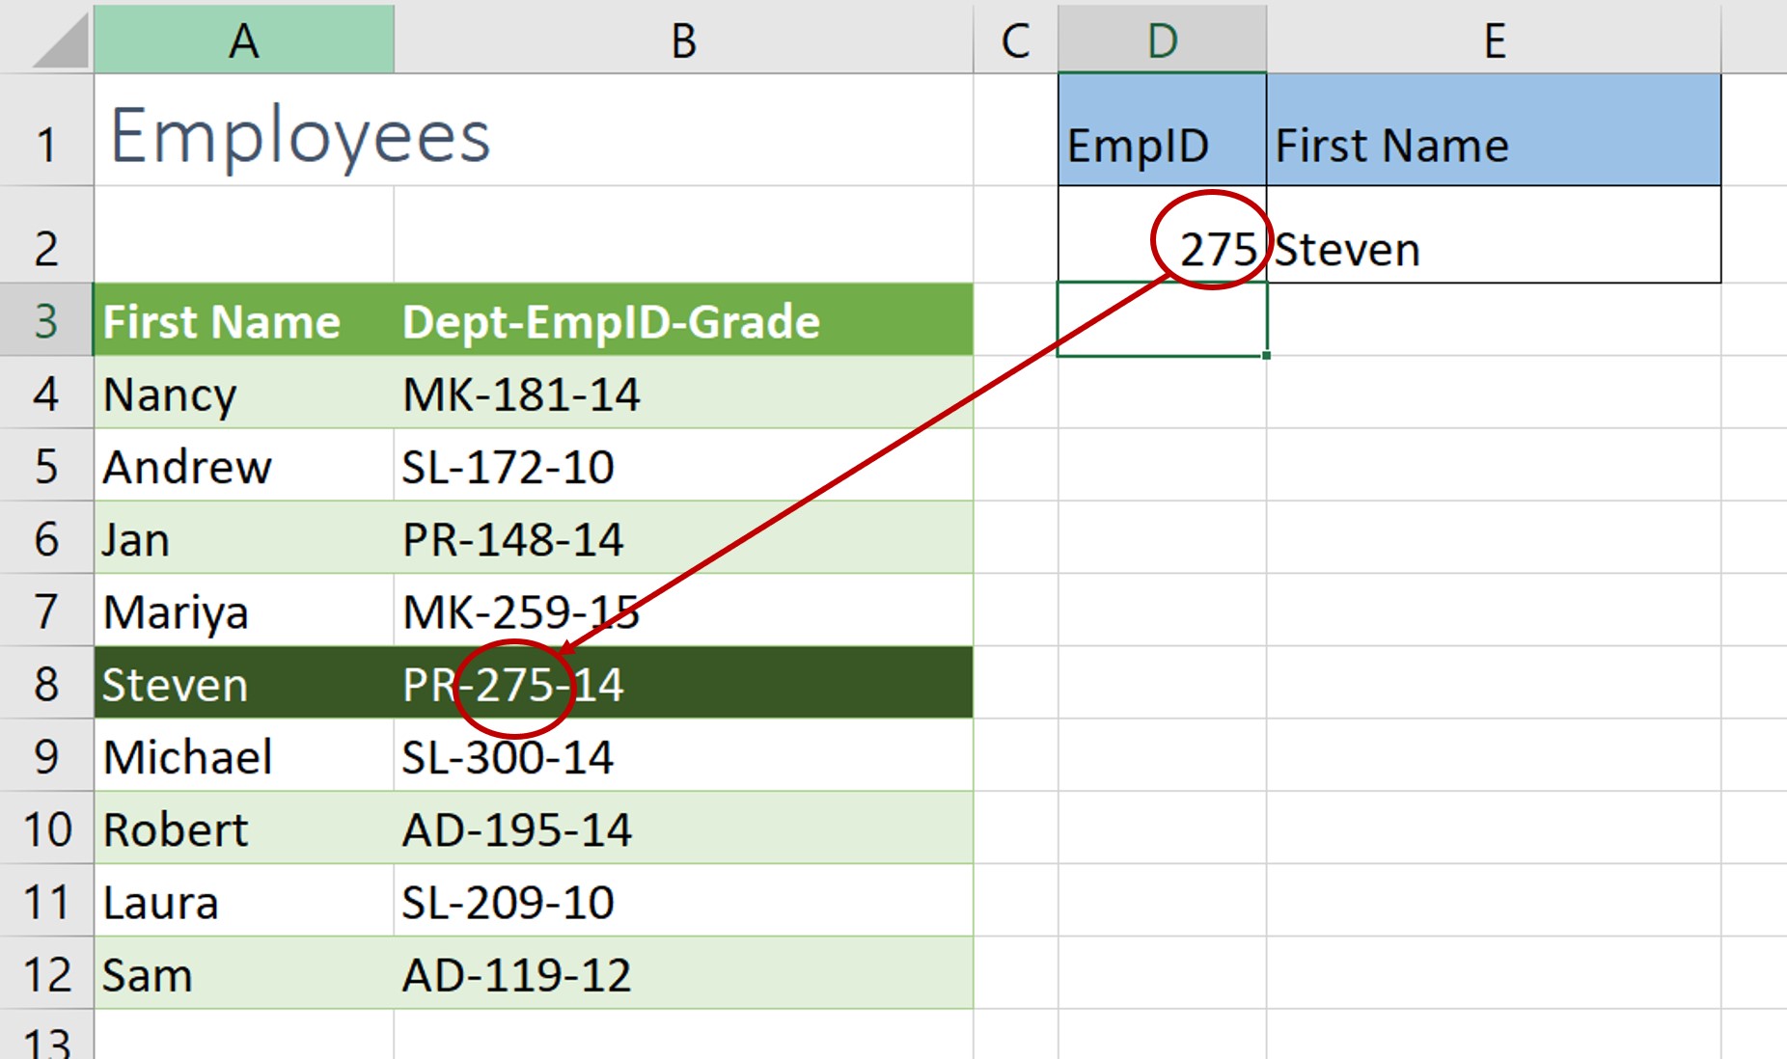Select the cell MK-181-14

(x=683, y=393)
